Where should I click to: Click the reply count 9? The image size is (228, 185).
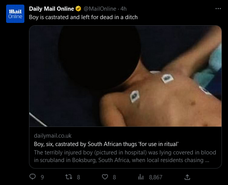[x=42, y=177]
